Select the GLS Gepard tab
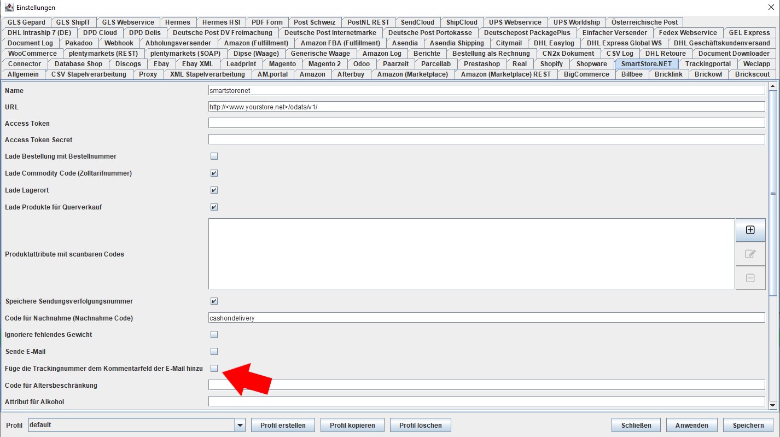The image size is (780, 437). (x=26, y=22)
